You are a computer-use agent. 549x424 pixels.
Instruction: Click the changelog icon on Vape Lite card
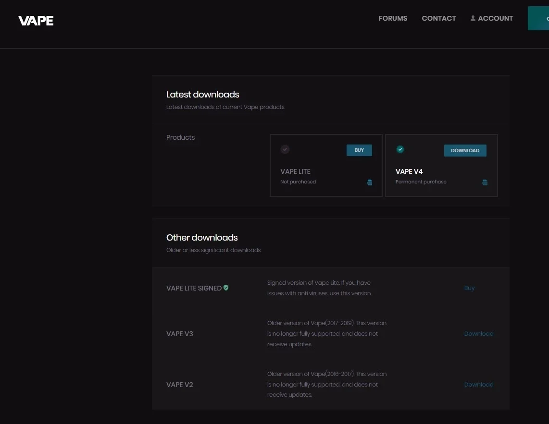369,182
